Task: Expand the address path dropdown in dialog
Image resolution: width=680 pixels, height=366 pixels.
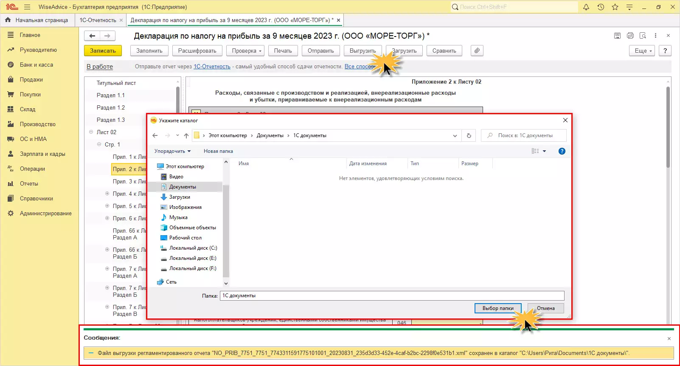Action: 455,136
